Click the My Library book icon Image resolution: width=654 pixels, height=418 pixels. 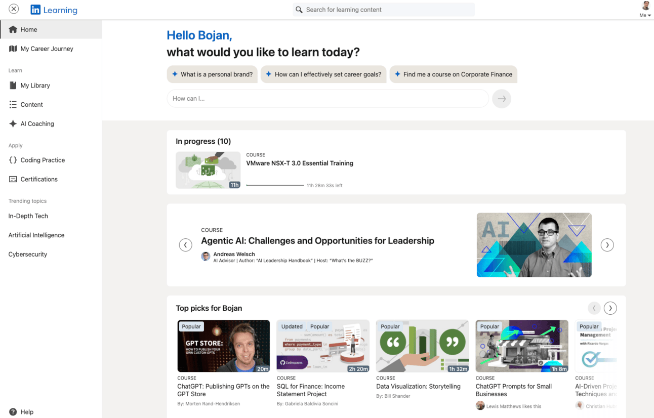(x=13, y=86)
